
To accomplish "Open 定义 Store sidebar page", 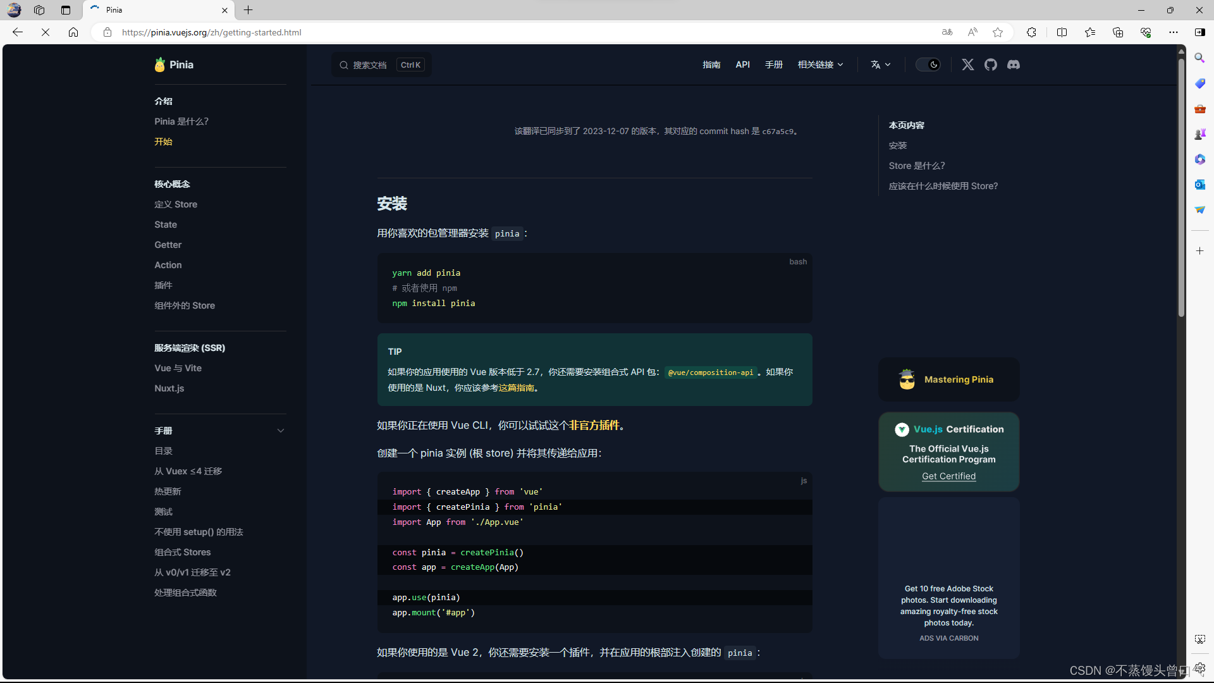I will 176,204.
